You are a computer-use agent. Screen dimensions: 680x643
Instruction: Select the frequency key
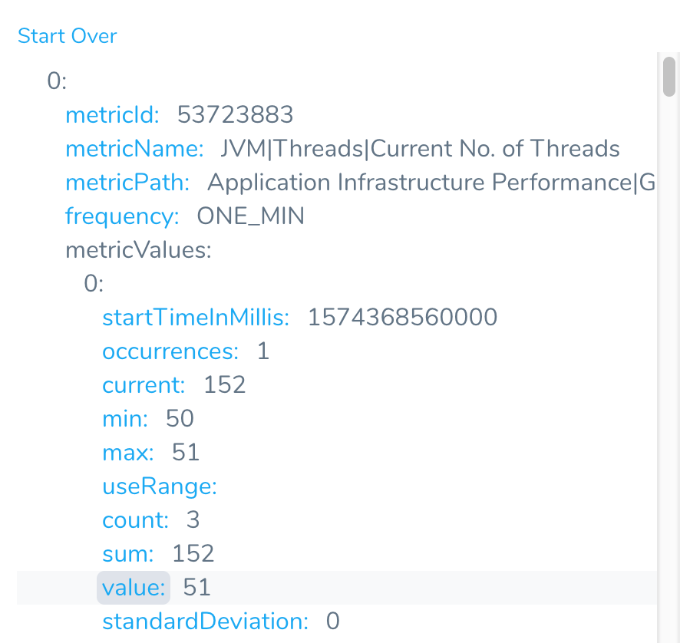point(122,216)
